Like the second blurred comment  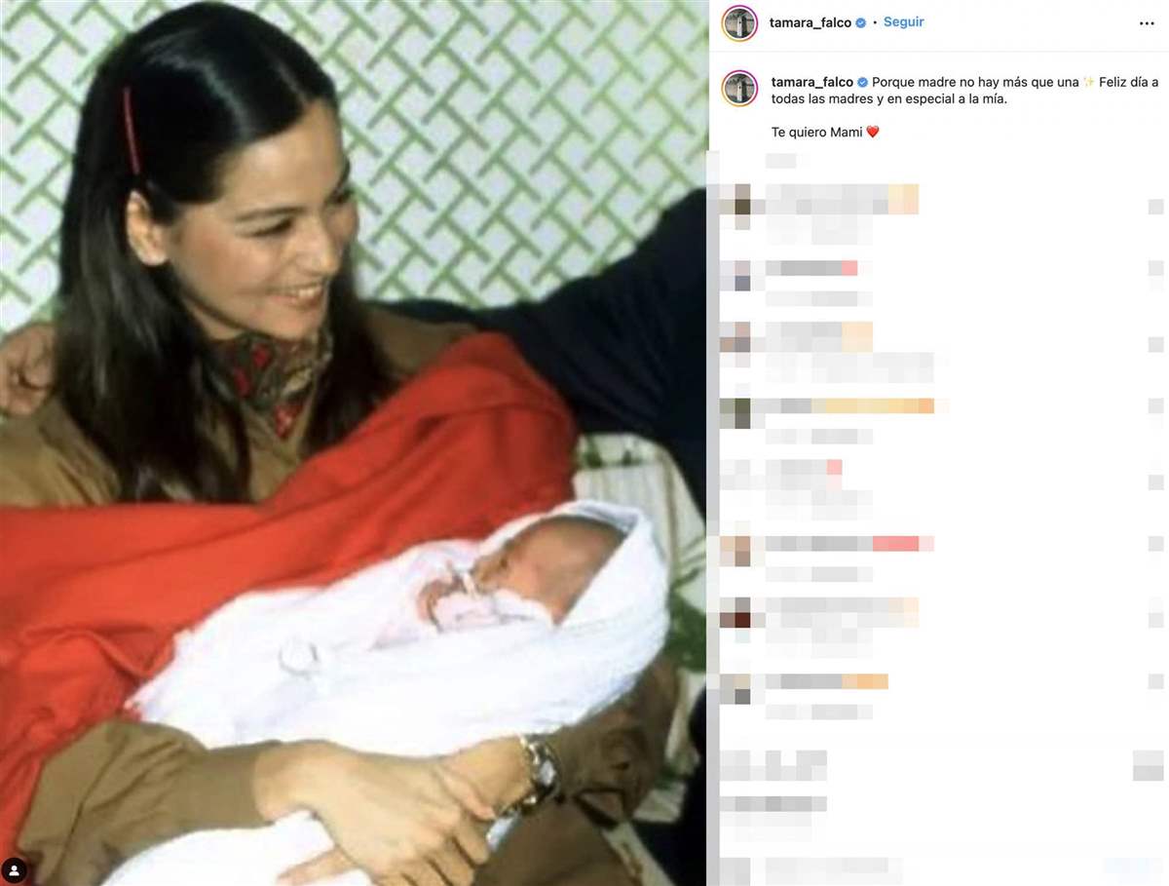click(1155, 269)
